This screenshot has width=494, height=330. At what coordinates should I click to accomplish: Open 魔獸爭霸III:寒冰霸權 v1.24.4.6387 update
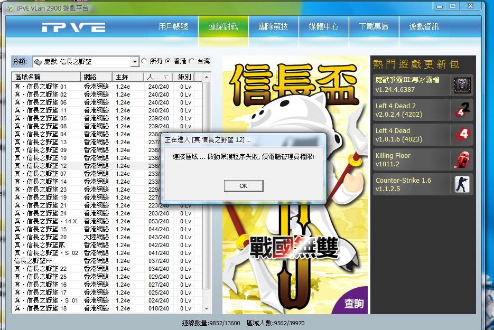pos(423,85)
